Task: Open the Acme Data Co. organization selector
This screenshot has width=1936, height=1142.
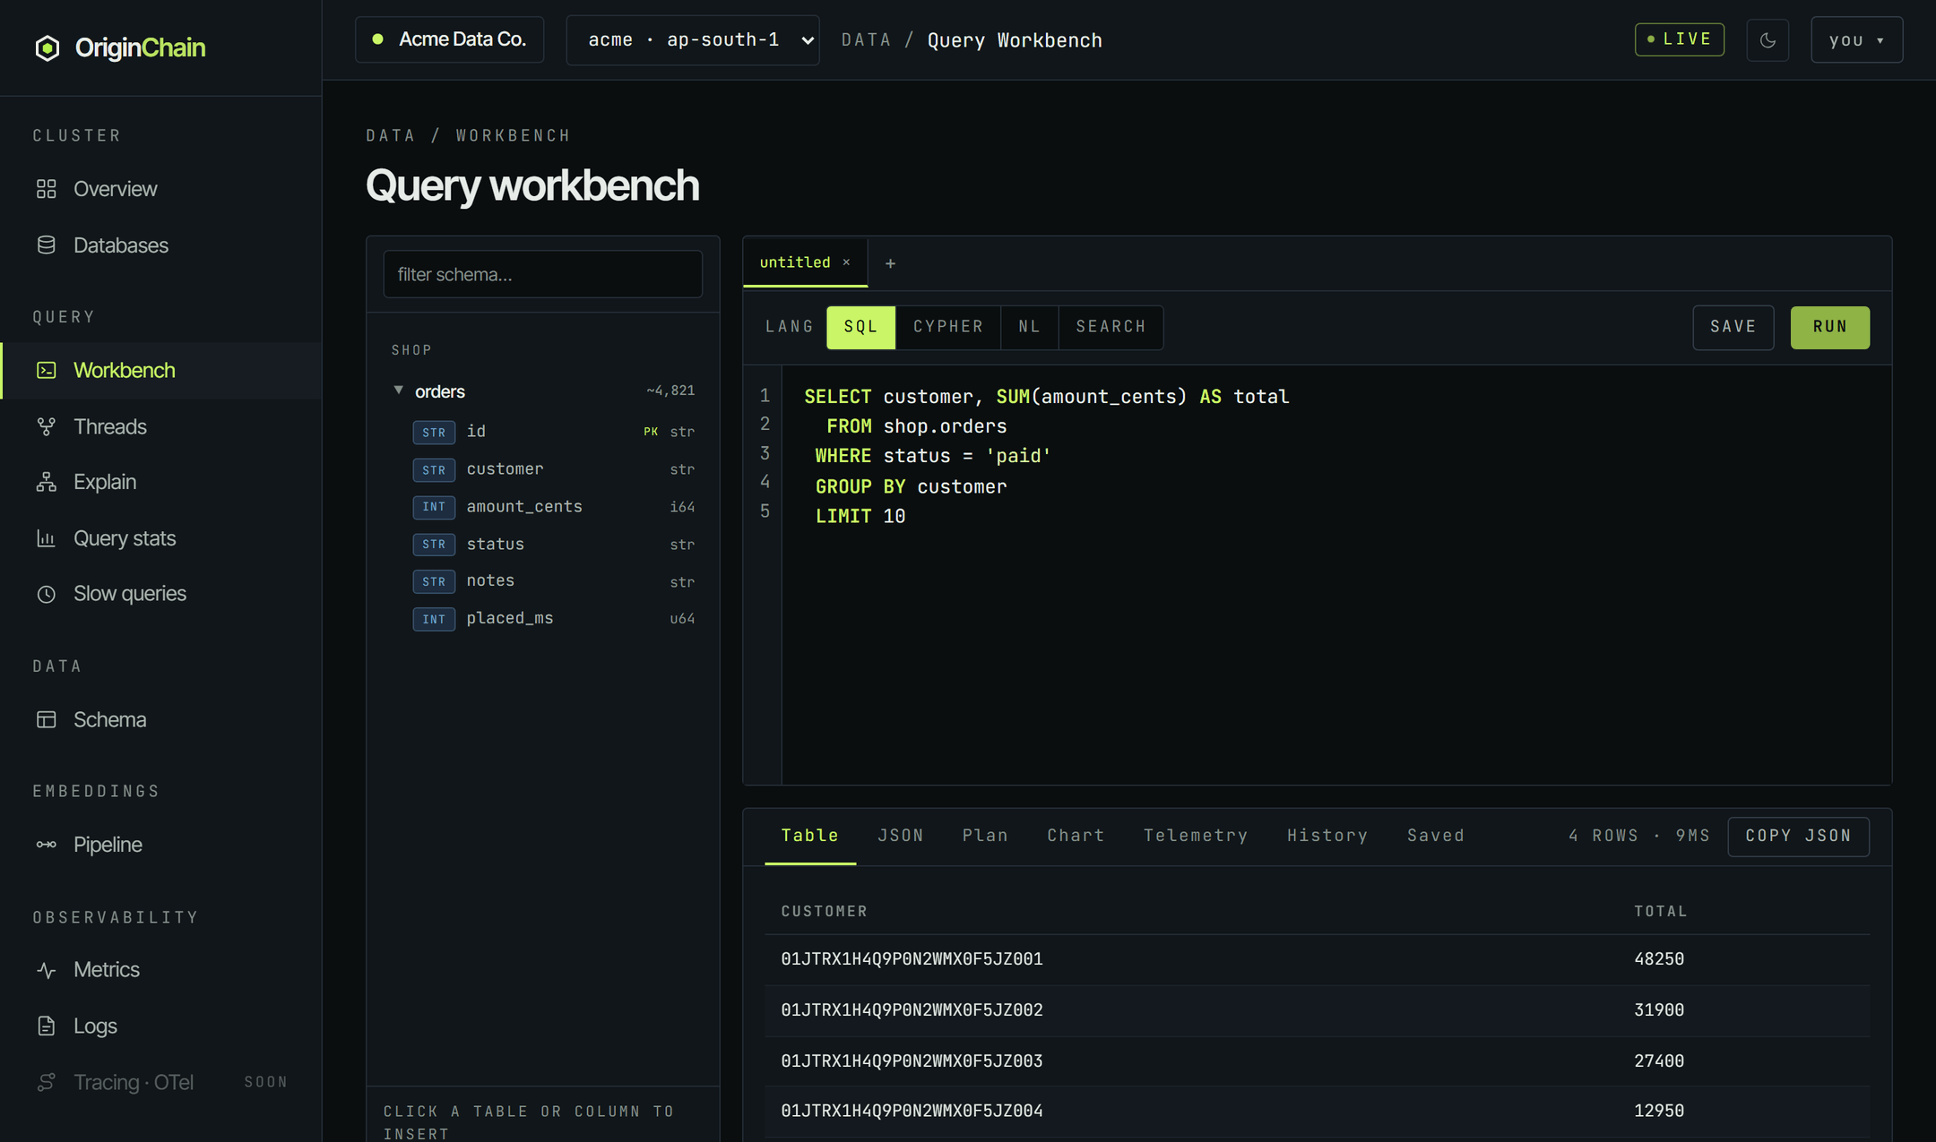Action: click(x=450, y=39)
